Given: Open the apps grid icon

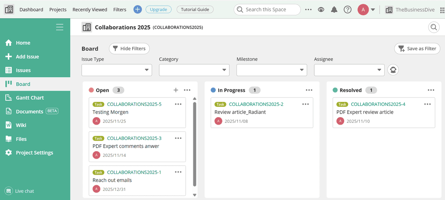Looking at the screenshot, I should click(x=442, y=10).
